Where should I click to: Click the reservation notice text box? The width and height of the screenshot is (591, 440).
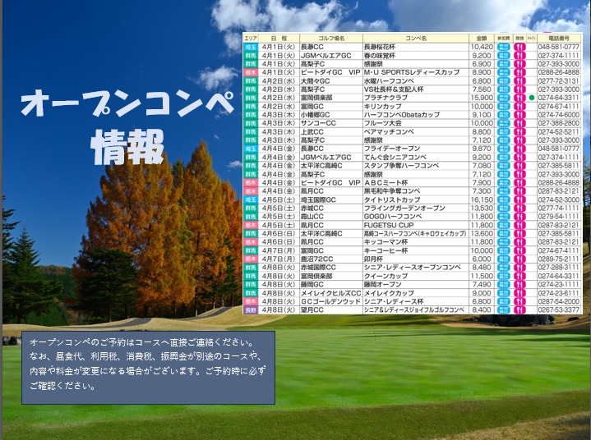pos(148,368)
